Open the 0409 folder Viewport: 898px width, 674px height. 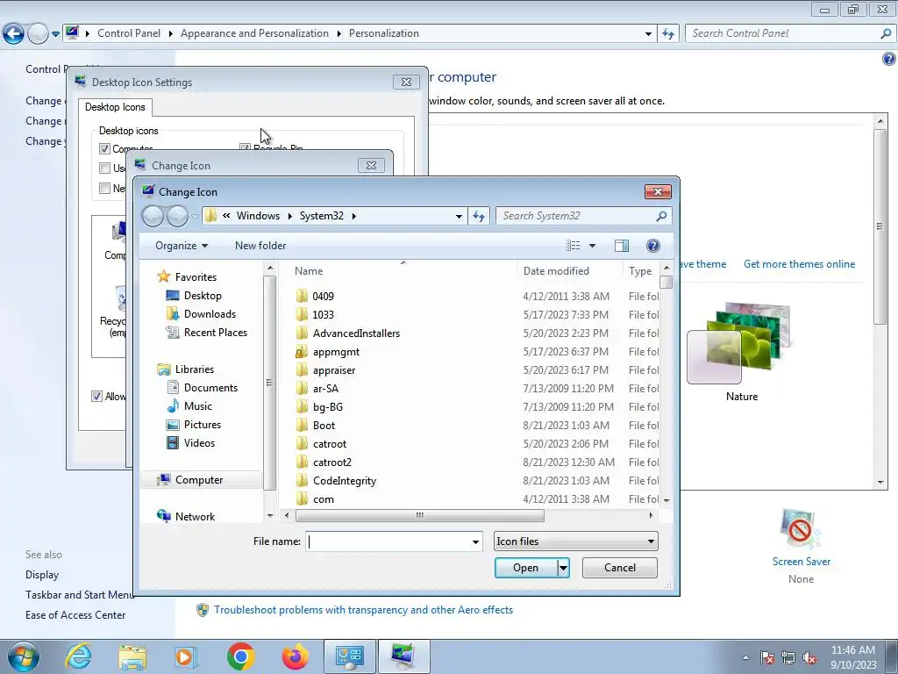pyautogui.click(x=323, y=297)
